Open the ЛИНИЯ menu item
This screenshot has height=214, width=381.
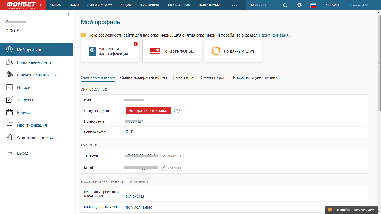[56, 5]
